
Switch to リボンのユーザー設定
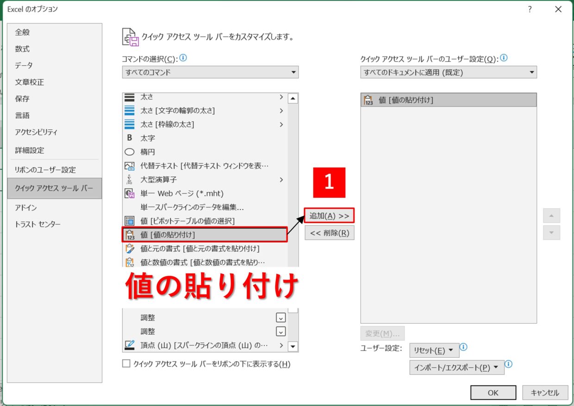(55, 170)
